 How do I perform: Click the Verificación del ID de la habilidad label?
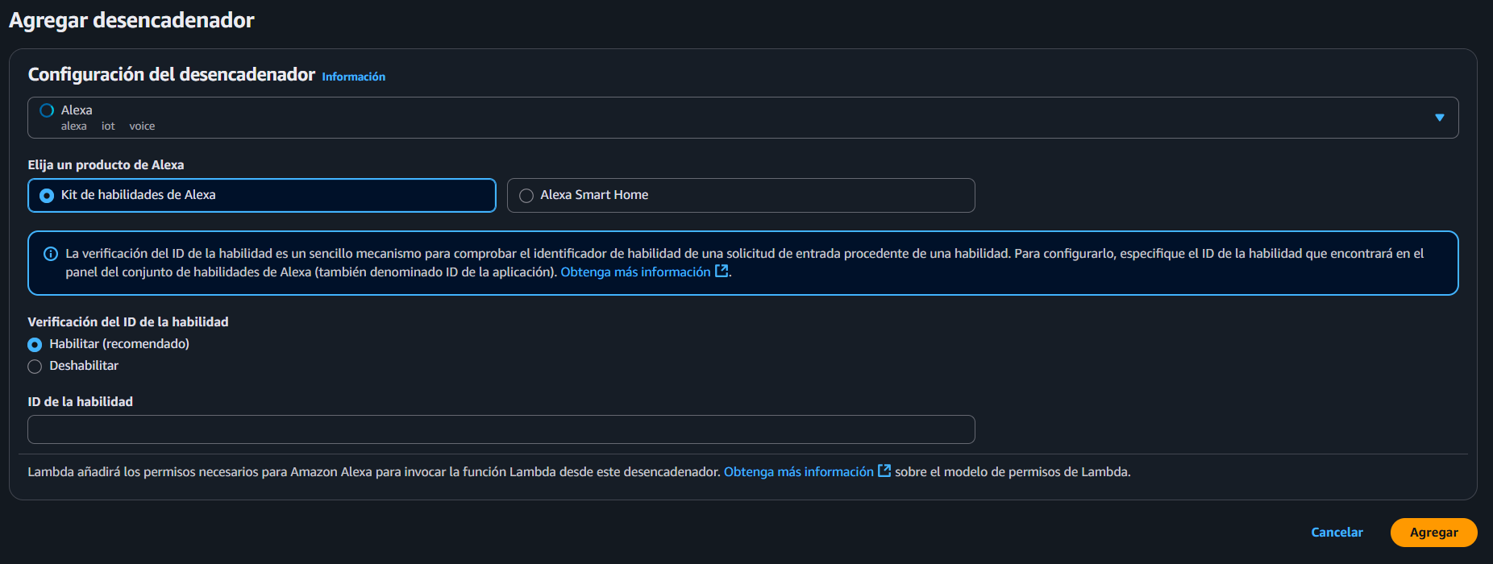(128, 321)
